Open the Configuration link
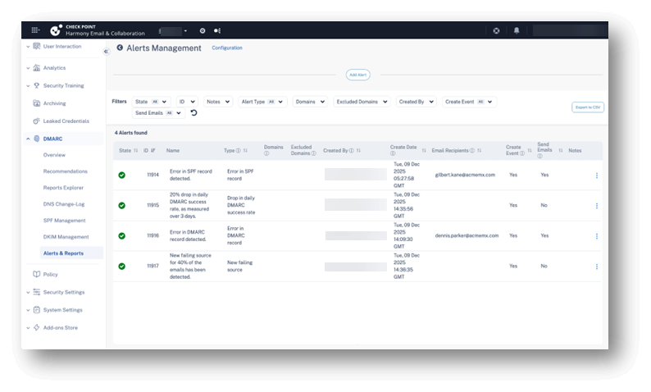 coord(227,48)
